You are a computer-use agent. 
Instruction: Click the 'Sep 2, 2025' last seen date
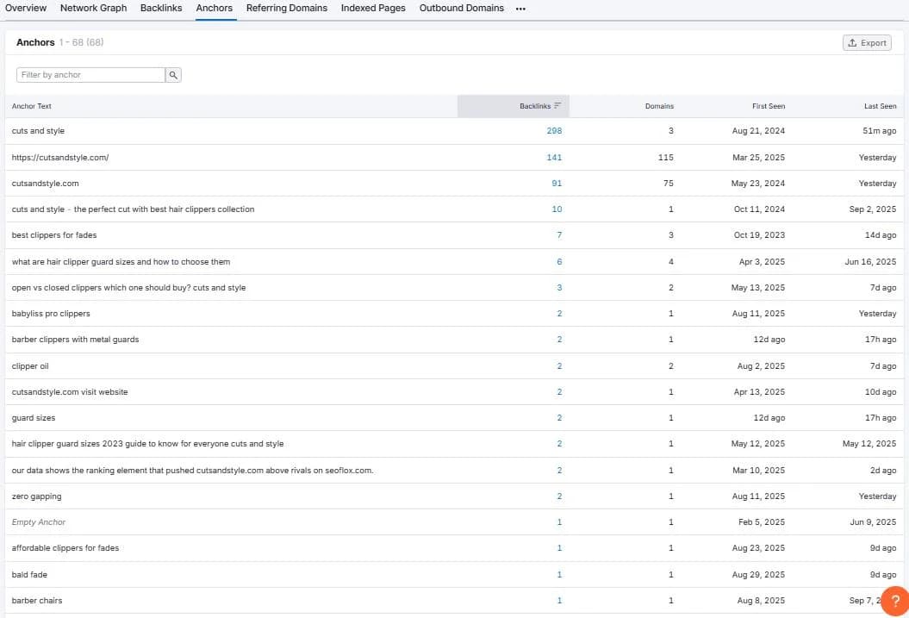[x=873, y=209]
